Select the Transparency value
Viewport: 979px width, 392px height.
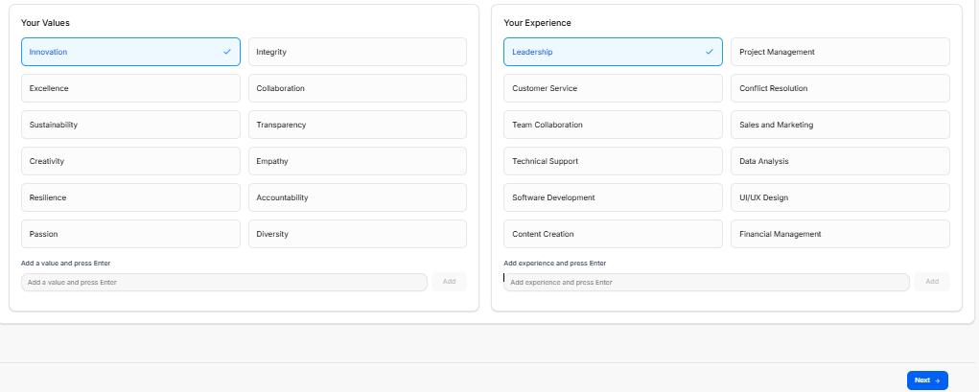[x=357, y=125]
